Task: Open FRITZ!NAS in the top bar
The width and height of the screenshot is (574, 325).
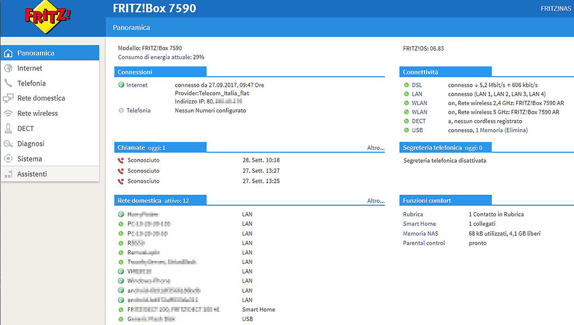Action: (556, 8)
